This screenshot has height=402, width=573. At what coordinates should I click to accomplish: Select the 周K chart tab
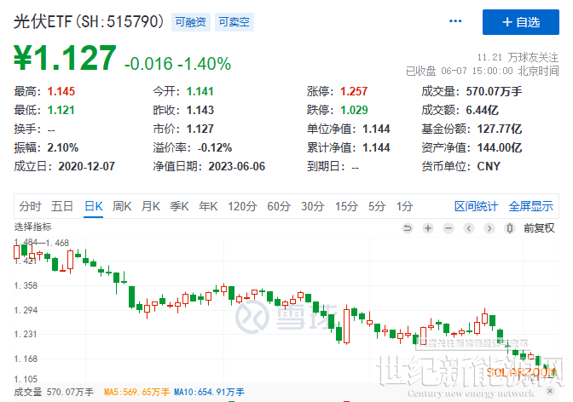[x=122, y=206]
